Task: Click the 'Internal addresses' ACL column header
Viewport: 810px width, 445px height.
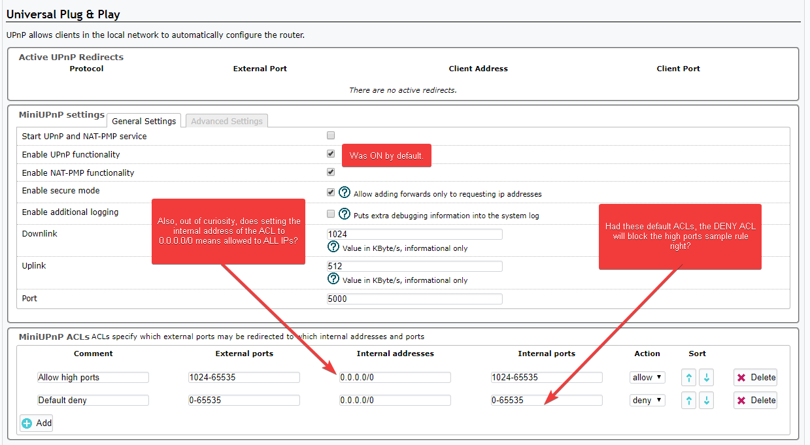Action: click(396, 354)
